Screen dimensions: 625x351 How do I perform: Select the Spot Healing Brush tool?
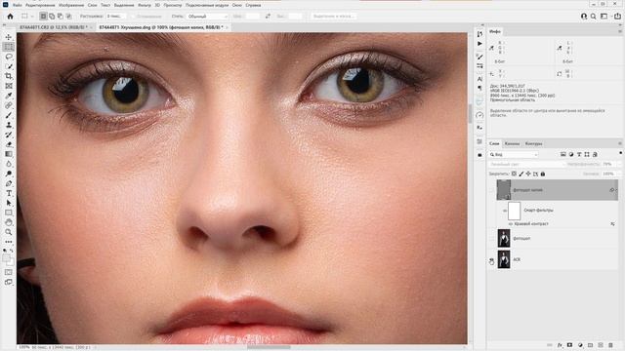(9, 105)
